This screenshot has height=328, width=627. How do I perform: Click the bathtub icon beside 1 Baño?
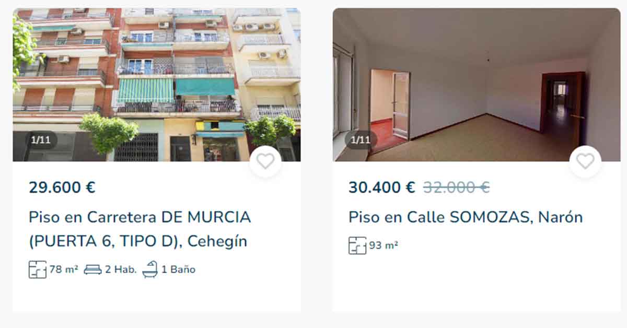click(150, 270)
